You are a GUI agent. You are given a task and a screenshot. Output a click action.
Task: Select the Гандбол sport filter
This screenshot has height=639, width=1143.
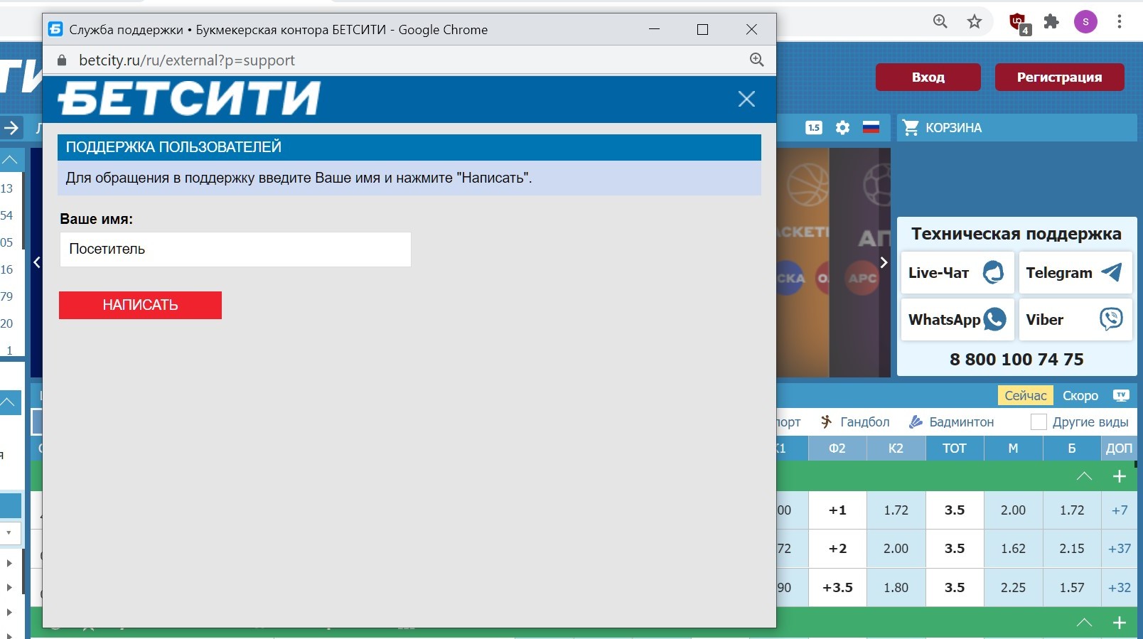(854, 422)
